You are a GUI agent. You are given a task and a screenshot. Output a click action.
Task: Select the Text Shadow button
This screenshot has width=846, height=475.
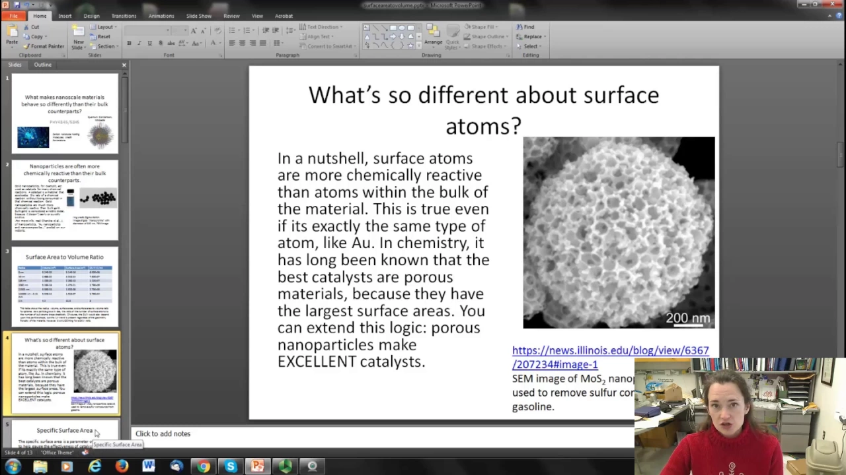(160, 44)
